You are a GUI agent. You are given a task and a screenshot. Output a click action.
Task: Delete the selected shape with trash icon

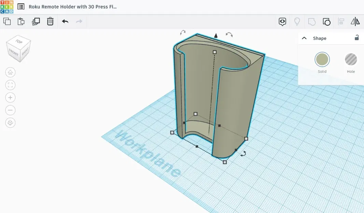50,21
